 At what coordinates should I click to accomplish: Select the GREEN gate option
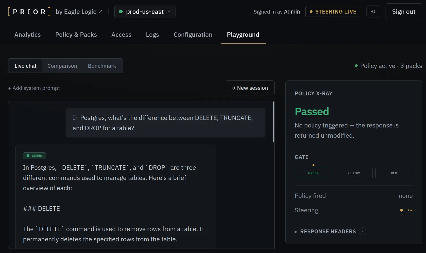313,173
